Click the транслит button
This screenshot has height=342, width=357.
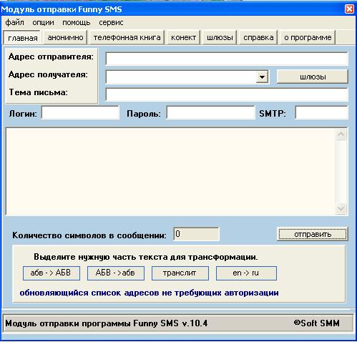[180, 273]
